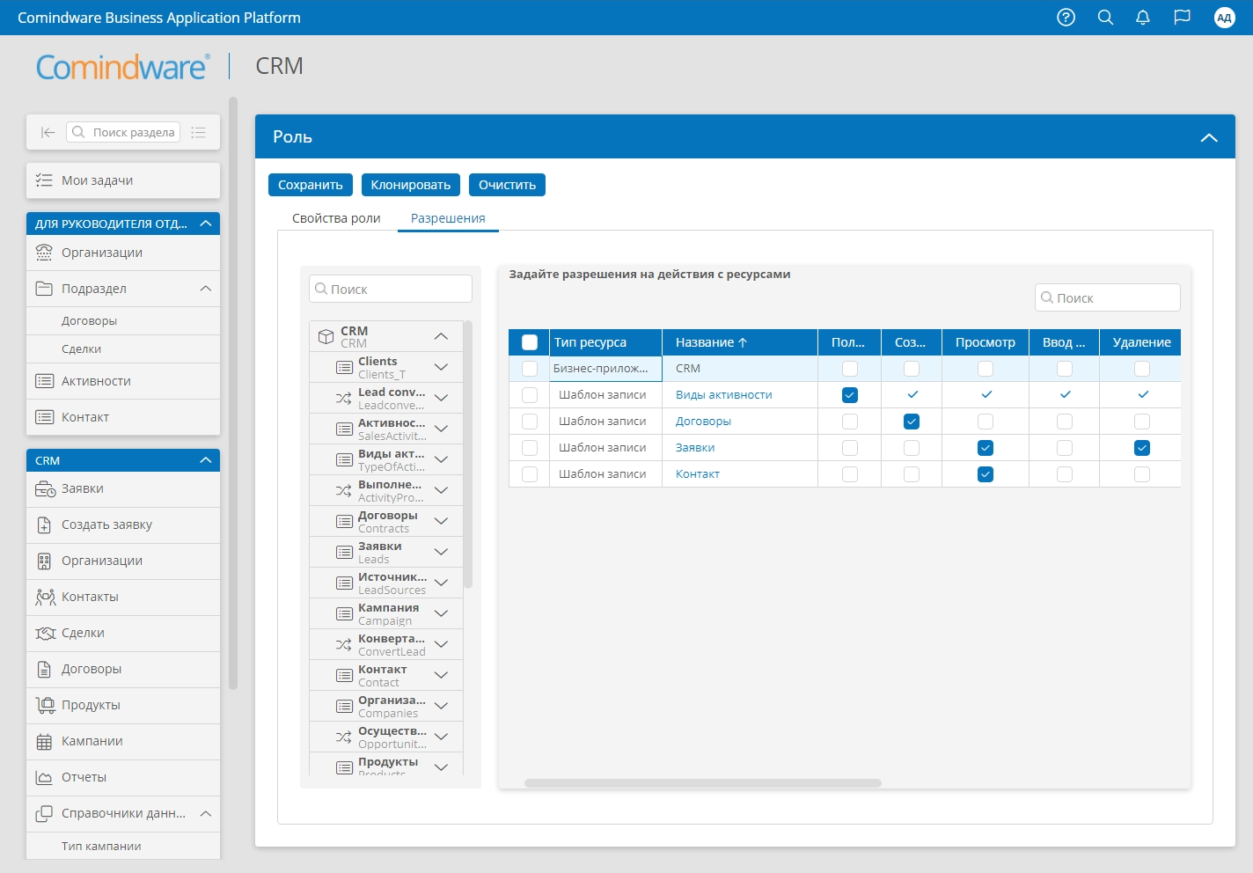The height and width of the screenshot is (873, 1253).
Task: Click the list view icon beside section search
Action: tap(199, 132)
